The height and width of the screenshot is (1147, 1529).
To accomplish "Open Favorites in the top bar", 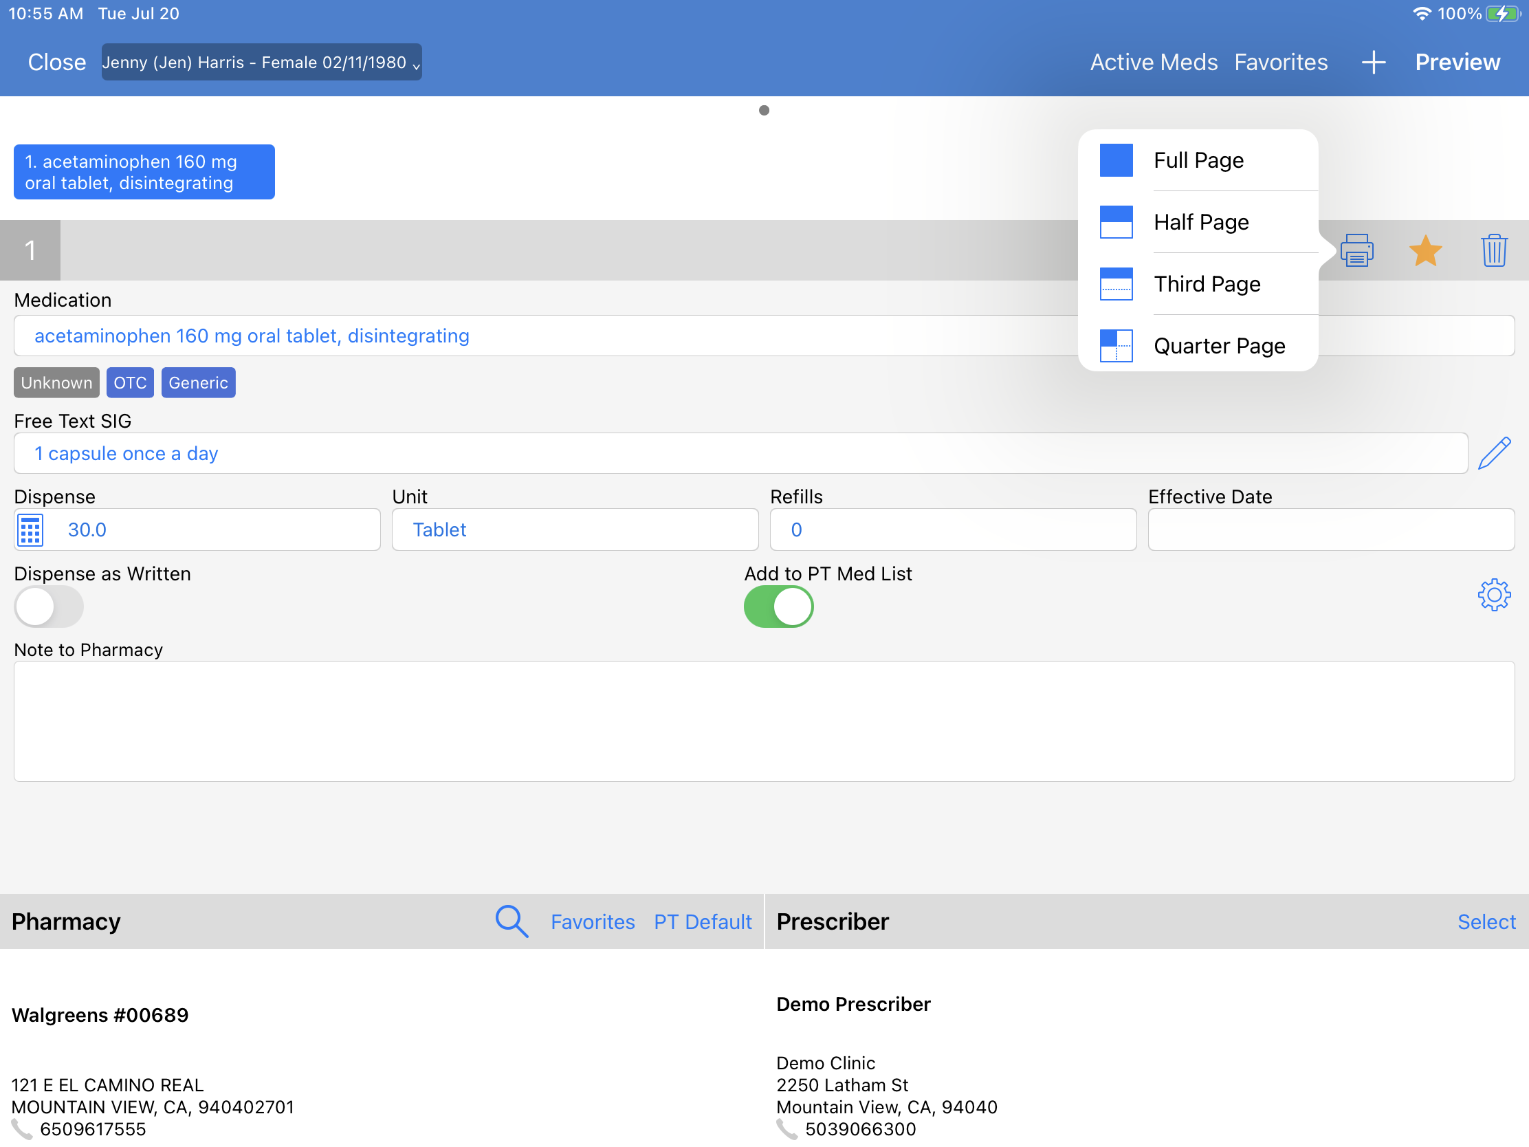I will tap(1281, 62).
